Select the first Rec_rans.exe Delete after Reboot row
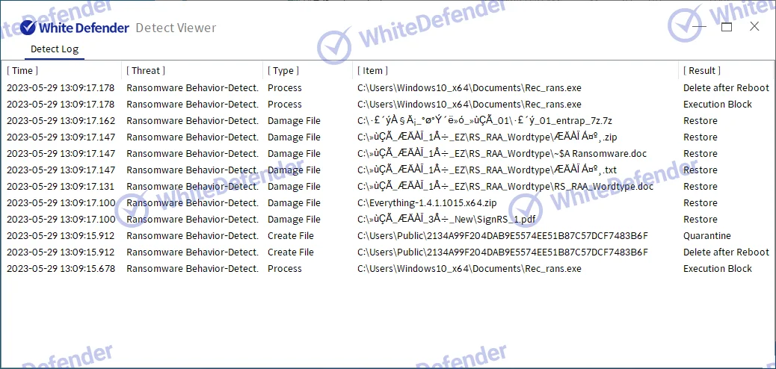 (x=469, y=88)
